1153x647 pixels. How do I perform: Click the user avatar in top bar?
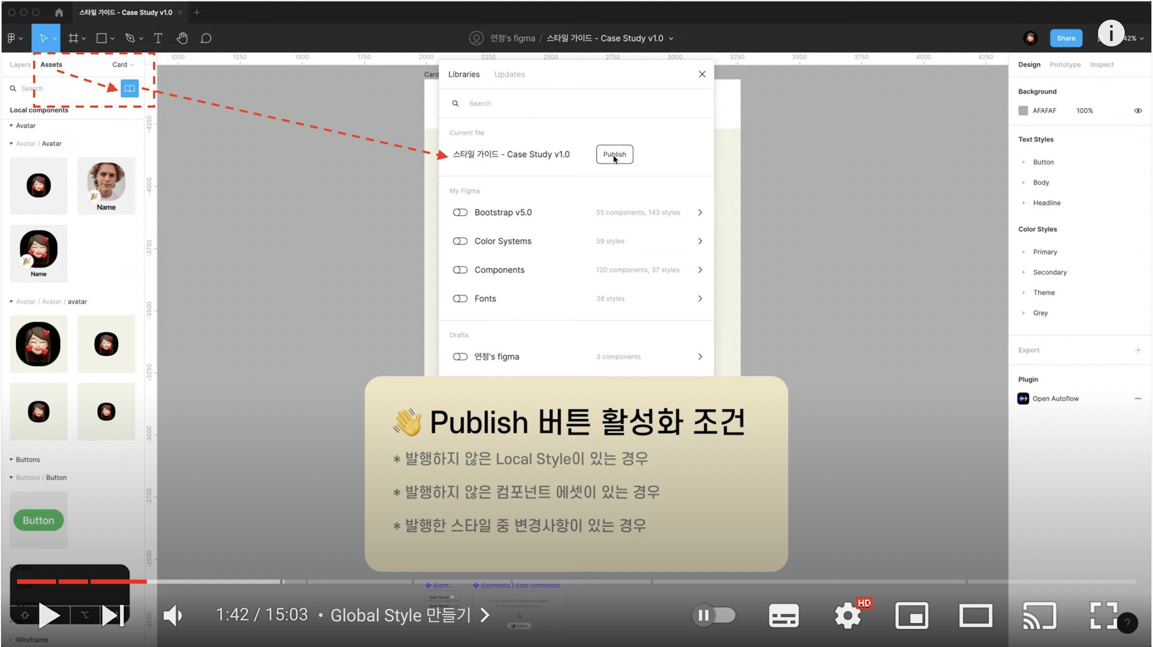tap(1030, 38)
